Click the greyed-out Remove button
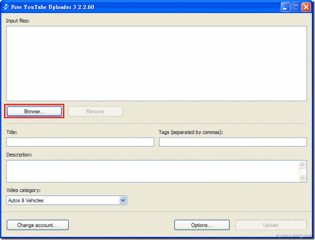The width and height of the screenshot is (315, 240). pos(95,111)
